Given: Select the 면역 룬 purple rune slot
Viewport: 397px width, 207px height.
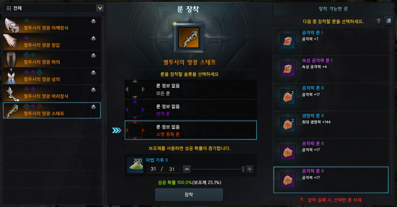Looking at the screenshot, I should pos(191,110).
